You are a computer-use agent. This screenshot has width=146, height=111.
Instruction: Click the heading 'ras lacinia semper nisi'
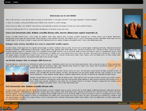29,60
